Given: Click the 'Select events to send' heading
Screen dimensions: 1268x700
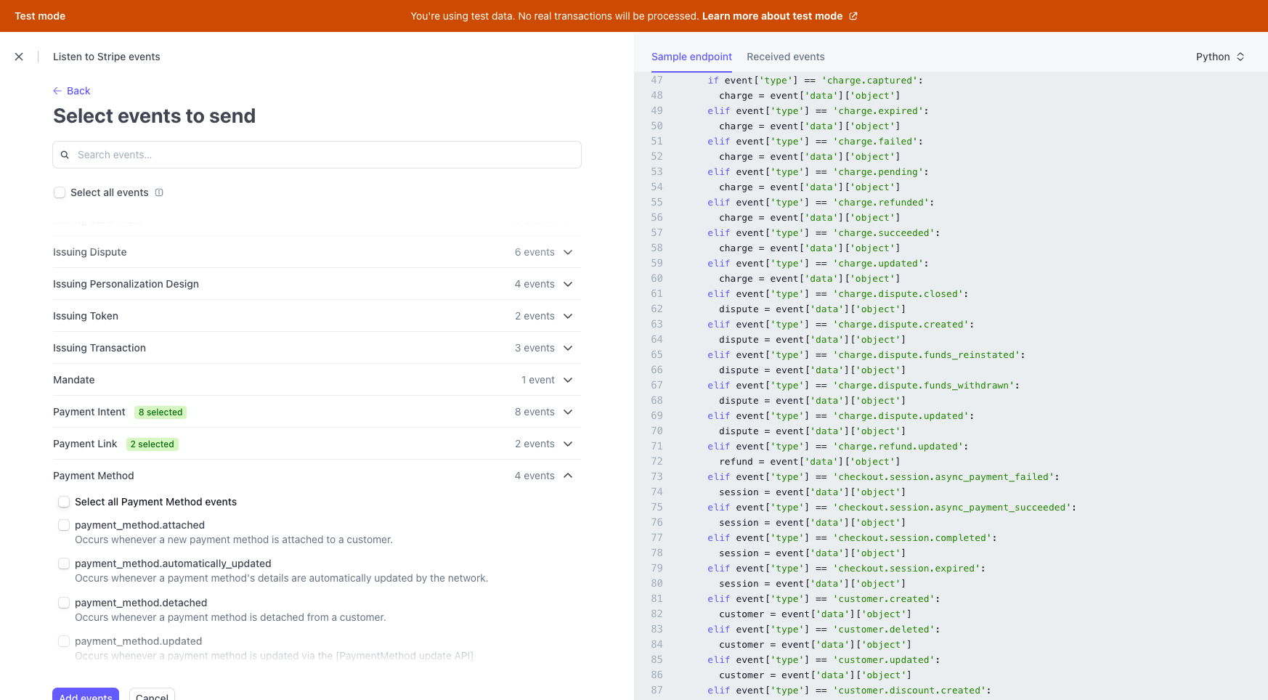Looking at the screenshot, I should coord(154,116).
